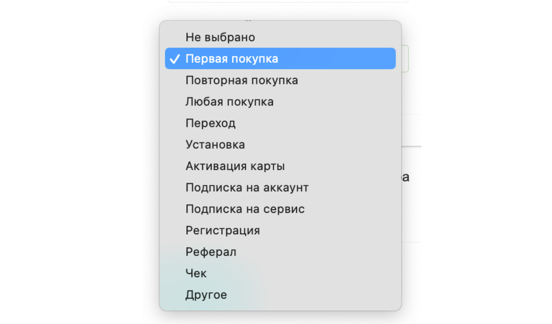The image size is (552, 324).
Task: Pick Активация карты in the menu
Action: click(235, 166)
